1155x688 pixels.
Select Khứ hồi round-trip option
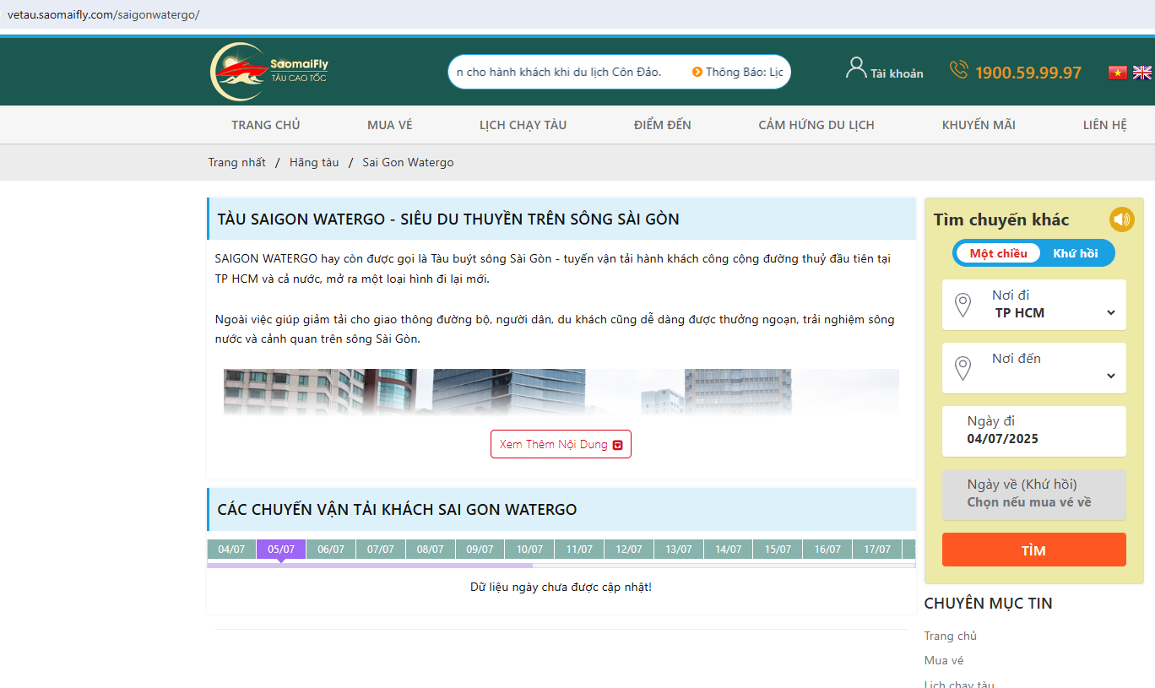click(1076, 253)
